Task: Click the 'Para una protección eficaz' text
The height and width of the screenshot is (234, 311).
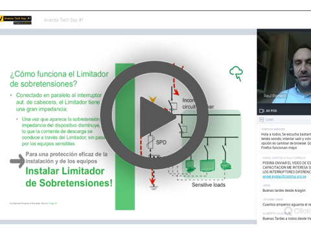Action: pyautogui.click(x=66, y=158)
